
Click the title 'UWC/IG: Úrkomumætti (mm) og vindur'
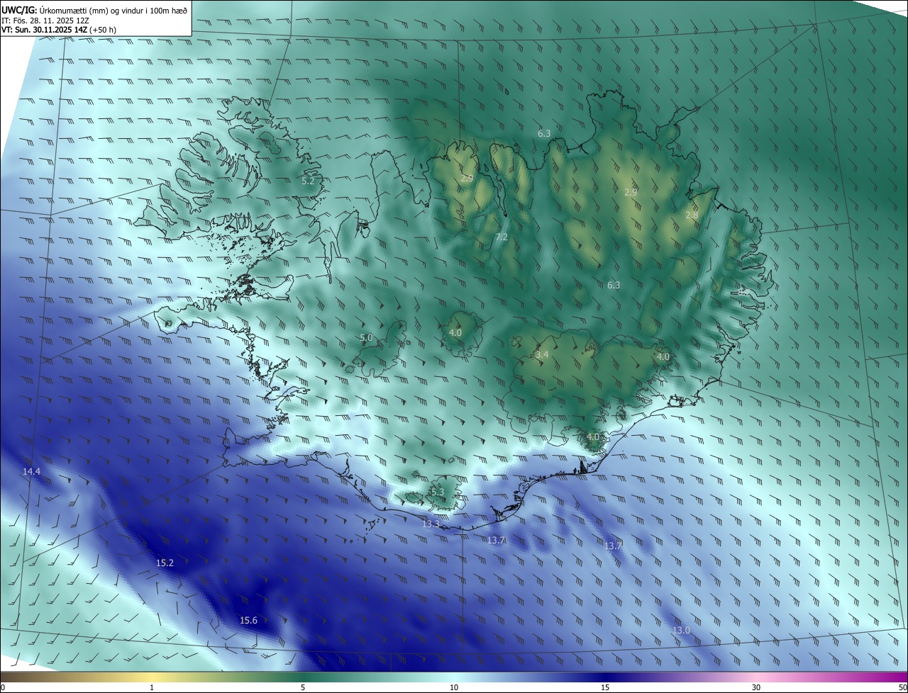94,9
